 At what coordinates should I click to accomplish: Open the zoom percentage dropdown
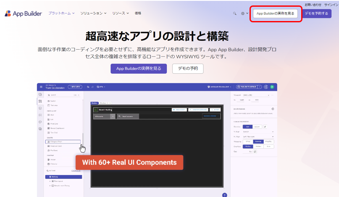pos(101,87)
